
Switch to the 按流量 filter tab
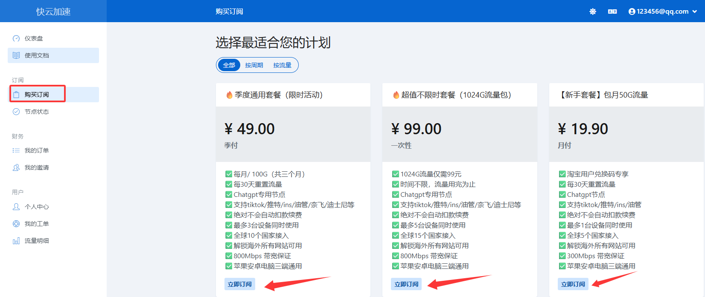(283, 65)
